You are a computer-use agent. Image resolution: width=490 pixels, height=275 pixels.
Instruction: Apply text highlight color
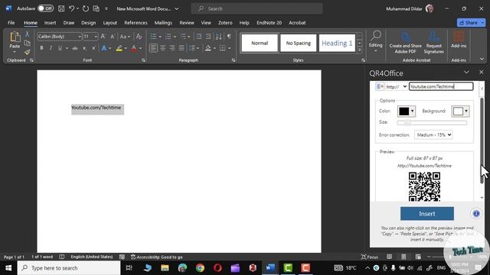[x=119, y=48]
